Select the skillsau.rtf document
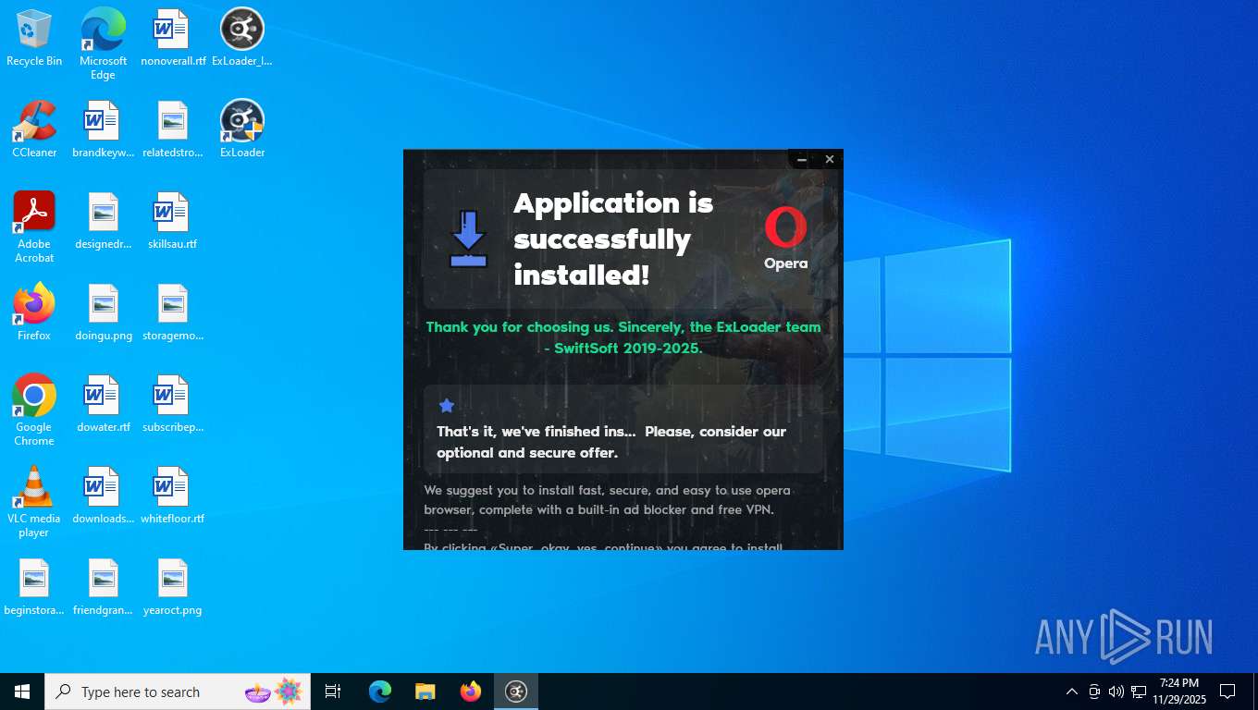 coord(173,221)
